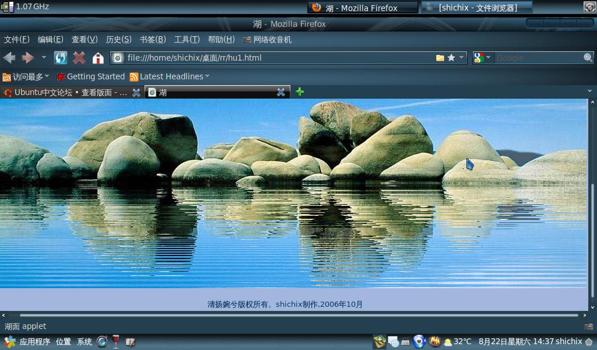Go back with the Back arrow button
The height and width of the screenshot is (350, 597).
tap(9, 58)
